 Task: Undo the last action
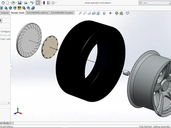(32, 3)
